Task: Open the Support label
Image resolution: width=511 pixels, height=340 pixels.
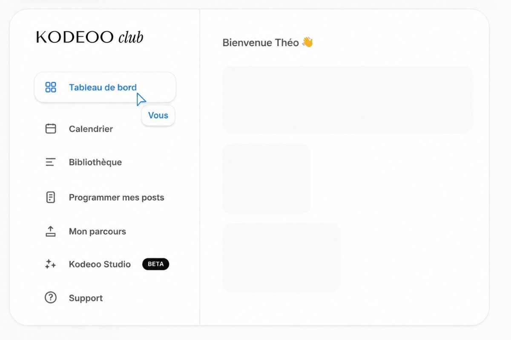Action: tap(86, 298)
